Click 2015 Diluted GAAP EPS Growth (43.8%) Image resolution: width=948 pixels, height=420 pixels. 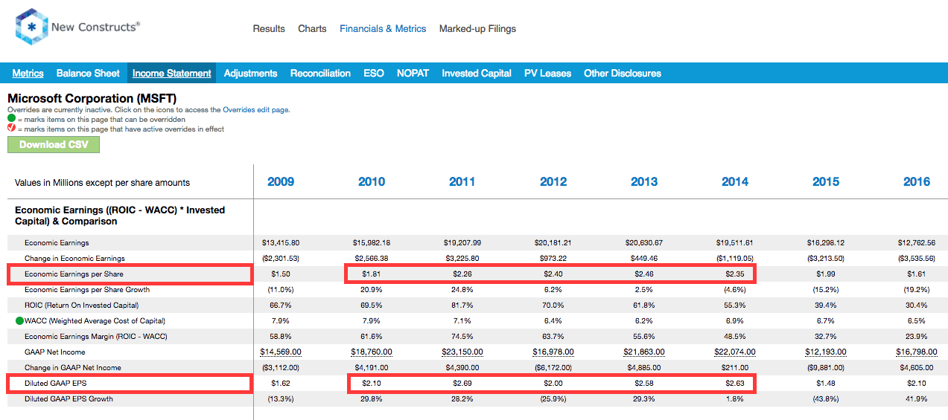[x=826, y=399]
